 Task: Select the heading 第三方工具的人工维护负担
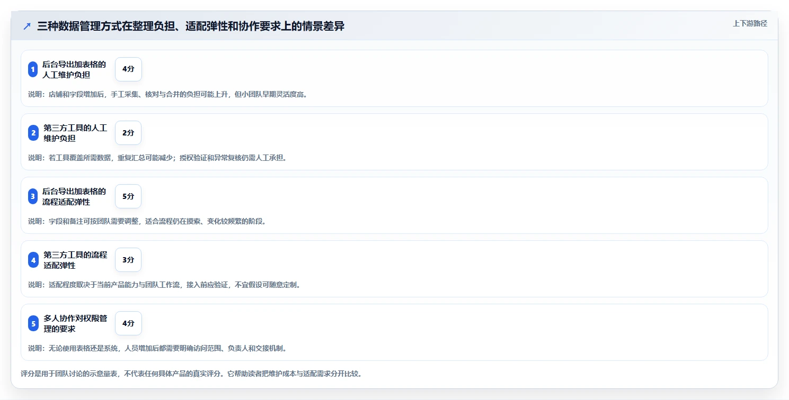tap(75, 133)
